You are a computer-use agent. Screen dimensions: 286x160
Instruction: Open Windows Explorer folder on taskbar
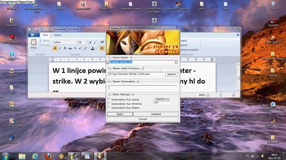click(x=22, y=156)
